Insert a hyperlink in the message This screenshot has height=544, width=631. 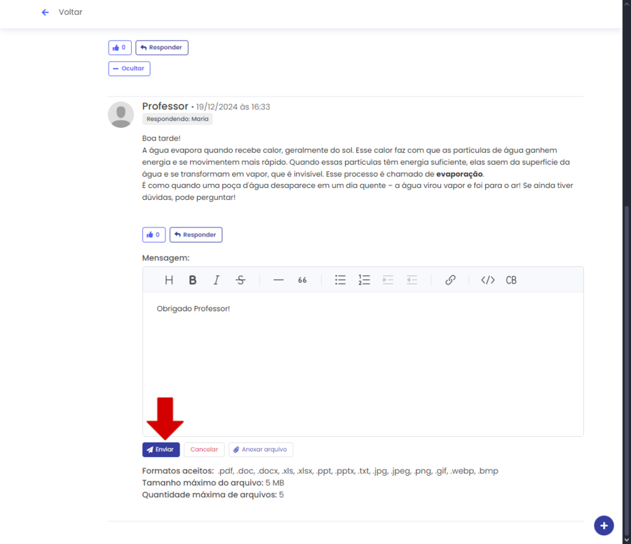450,280
